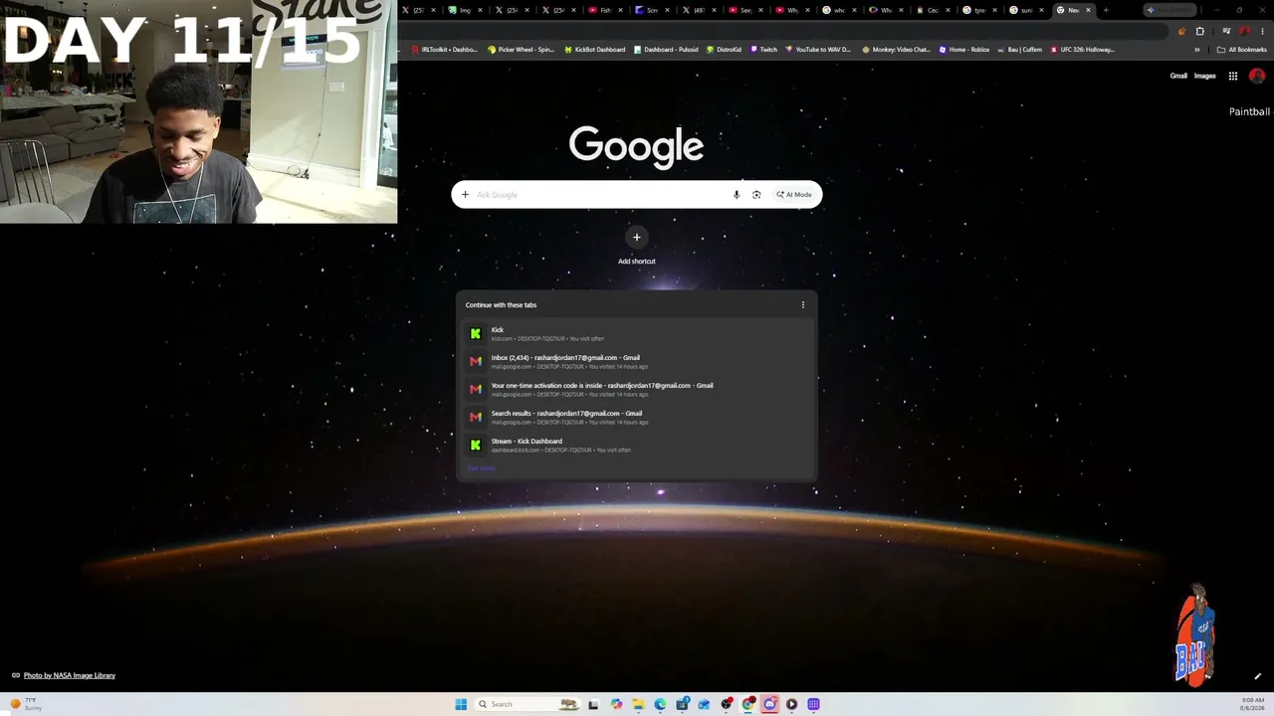The height and width of the screenshot is (716, 1274).
Task: Switch to the Fish YouTube tab
Action: (x=606, y=10)
